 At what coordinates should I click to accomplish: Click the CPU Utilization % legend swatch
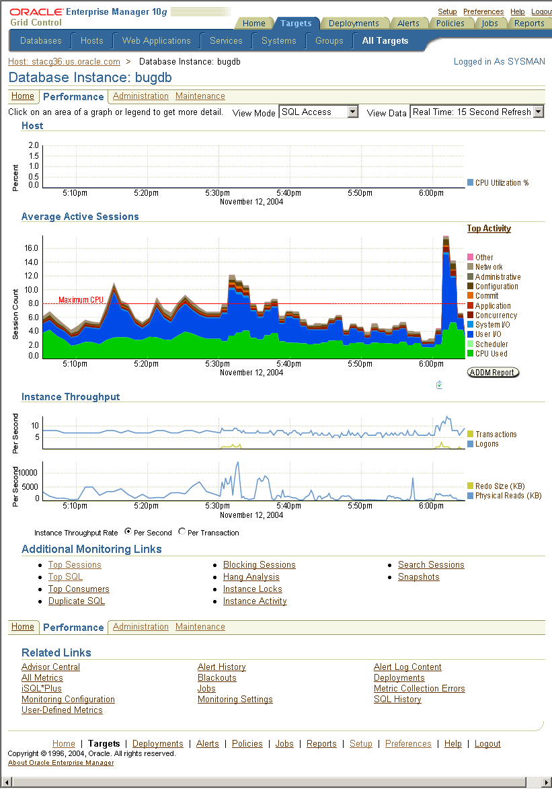point(471,183)
